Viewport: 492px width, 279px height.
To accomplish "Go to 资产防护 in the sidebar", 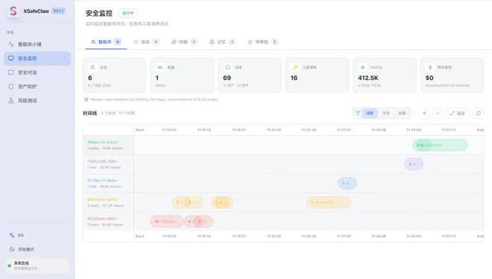I will tap(37, 87).
